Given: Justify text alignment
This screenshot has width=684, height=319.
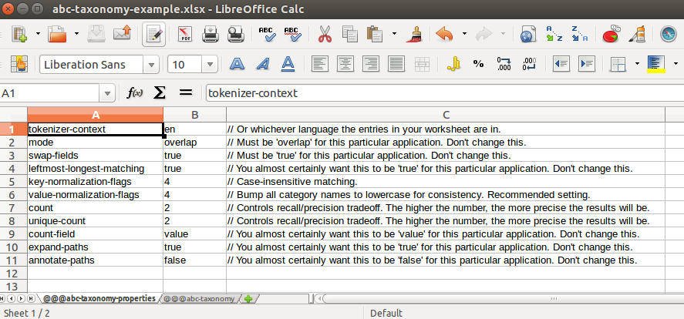Looking at the screenshot, I should [396, 65].
